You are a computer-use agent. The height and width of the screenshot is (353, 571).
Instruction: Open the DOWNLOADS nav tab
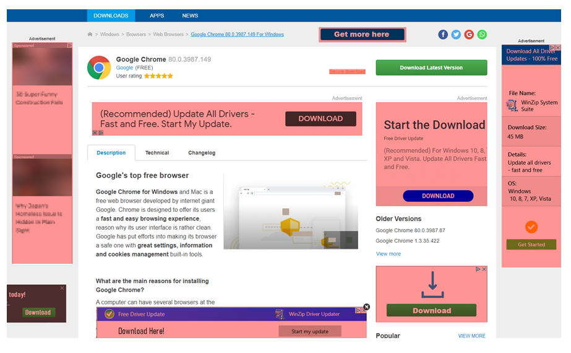(x=111, y=15)
